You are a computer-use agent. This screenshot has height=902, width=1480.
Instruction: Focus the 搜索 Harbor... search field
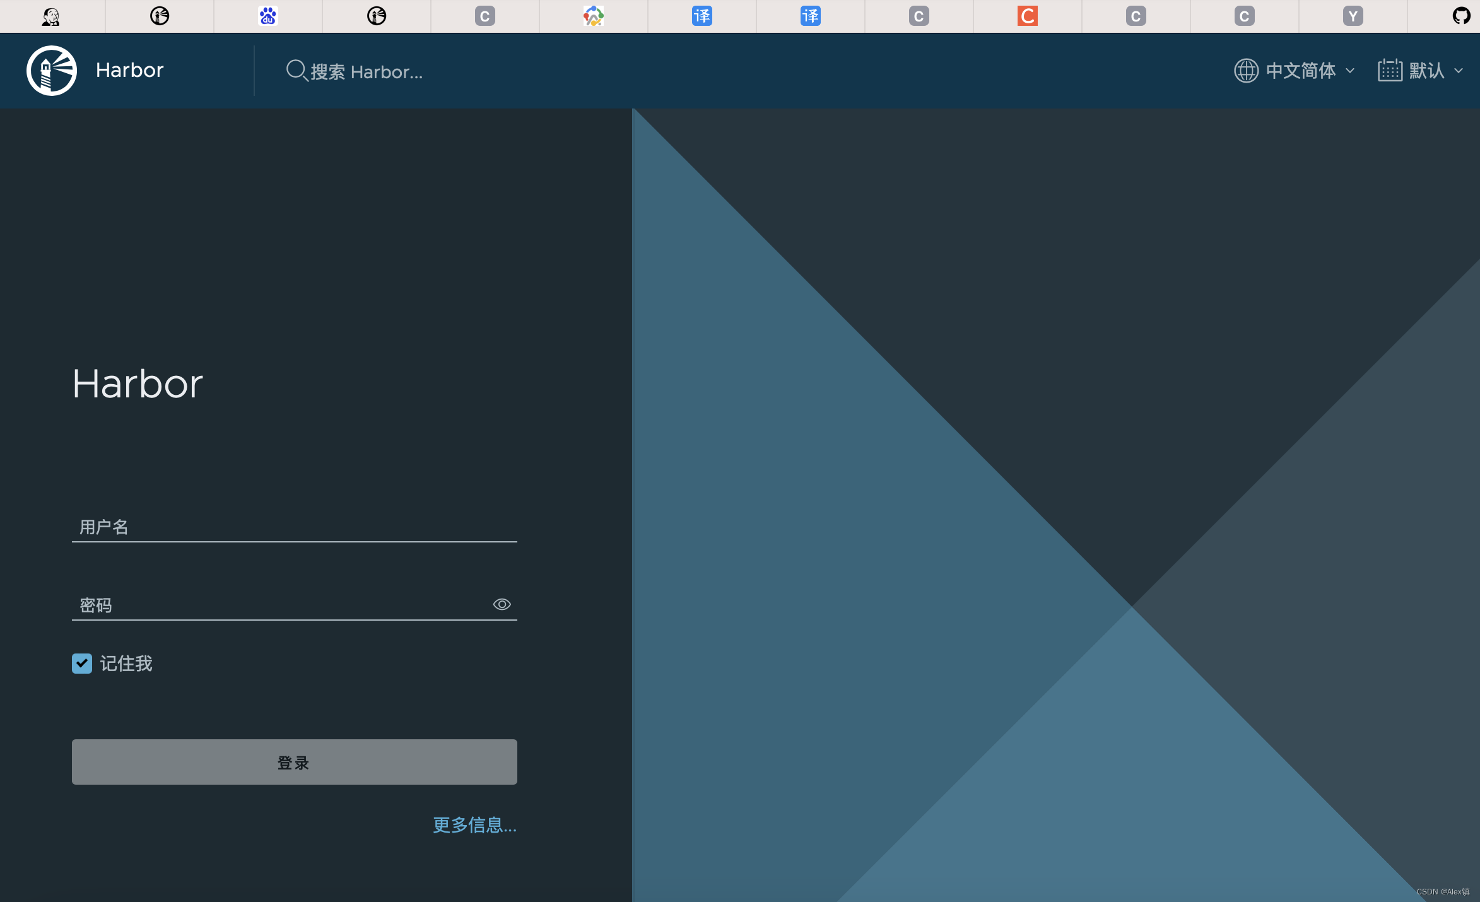(366, 71)
